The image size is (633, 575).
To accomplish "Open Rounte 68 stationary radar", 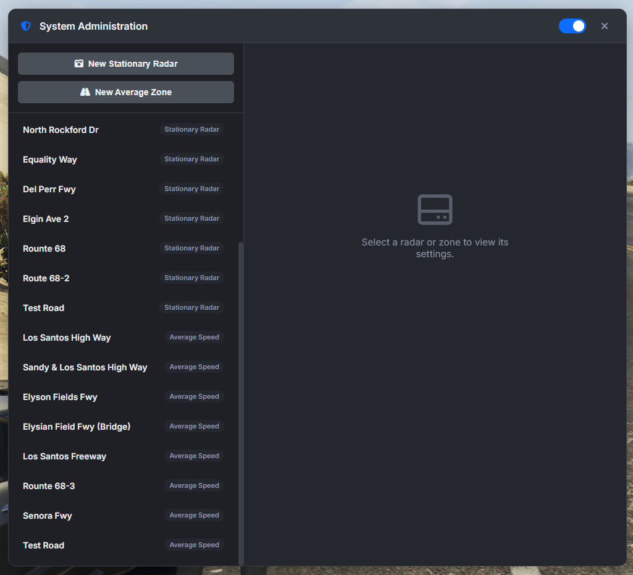I will point(124,249).
